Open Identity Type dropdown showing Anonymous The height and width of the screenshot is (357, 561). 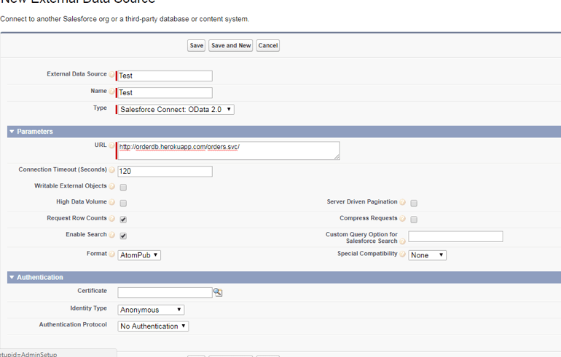(x=151, y=310)
